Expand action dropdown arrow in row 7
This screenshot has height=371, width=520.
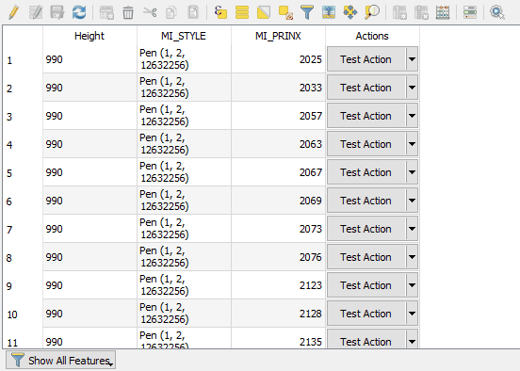coord(412,229)
